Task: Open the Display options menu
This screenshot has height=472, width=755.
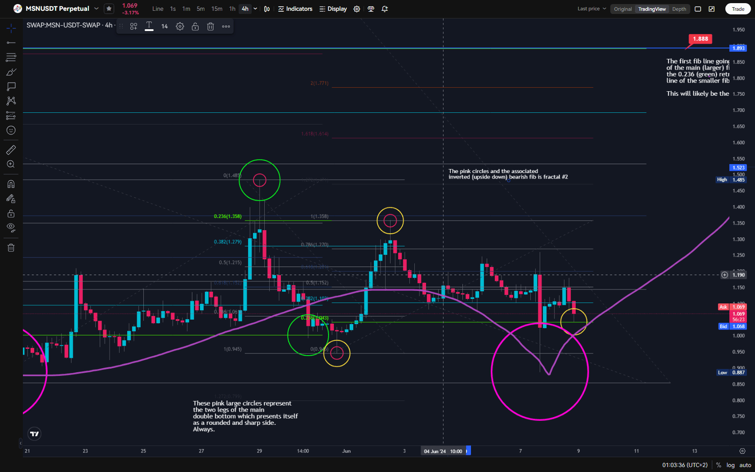Action: [333, 9]
